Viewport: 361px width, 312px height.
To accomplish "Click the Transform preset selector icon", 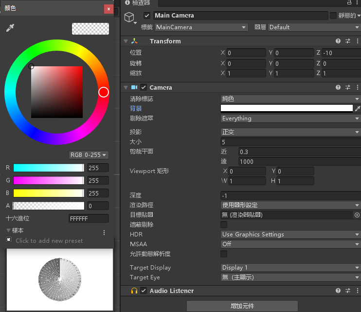I will tap(348, 41).
